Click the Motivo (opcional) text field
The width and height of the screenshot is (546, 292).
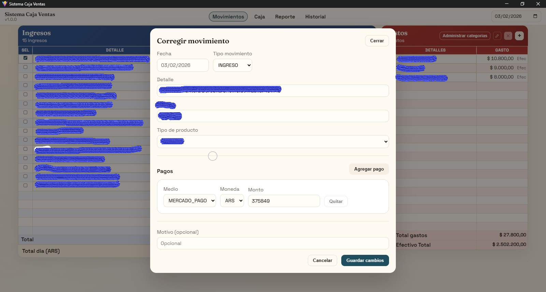(273, 243)
